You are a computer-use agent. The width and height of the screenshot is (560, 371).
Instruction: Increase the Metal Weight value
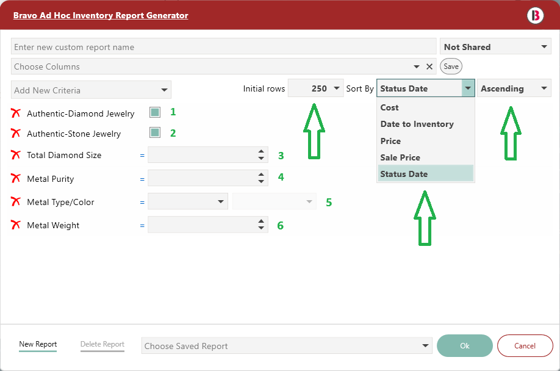click(261, 221)
